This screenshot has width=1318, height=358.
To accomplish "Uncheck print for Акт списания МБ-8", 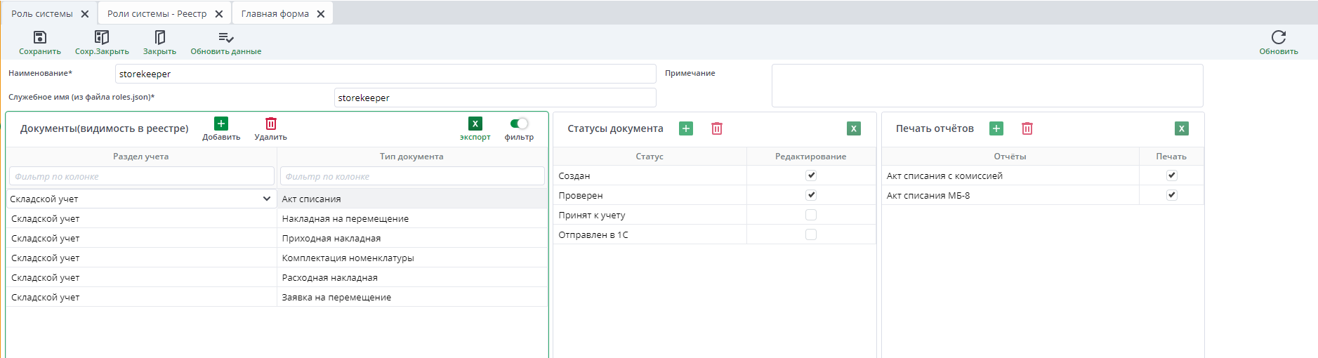I will 1171,195.
